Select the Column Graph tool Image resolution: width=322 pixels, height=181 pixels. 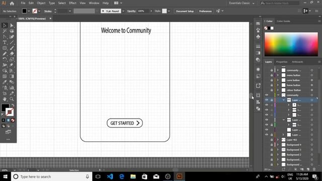12,88
